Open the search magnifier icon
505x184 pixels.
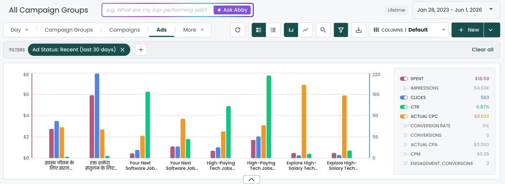point(323,30)
